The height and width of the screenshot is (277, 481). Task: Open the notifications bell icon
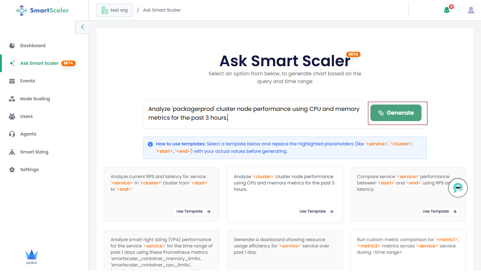coord(447,10)
